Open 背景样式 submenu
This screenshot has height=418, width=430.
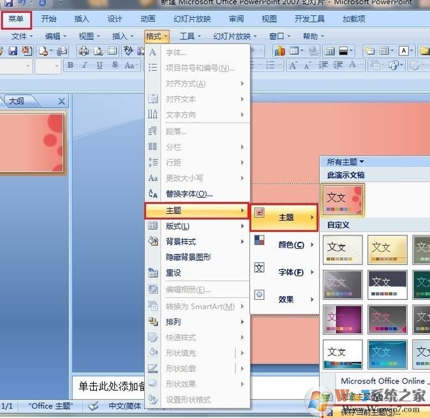click(197, 241)
